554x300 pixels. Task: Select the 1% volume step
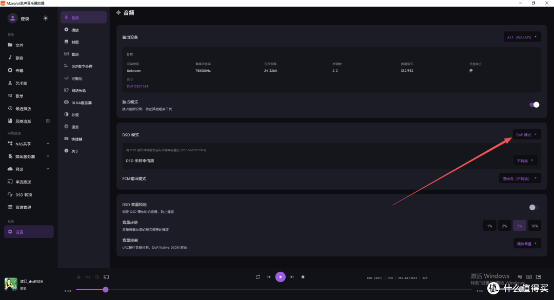490,226
